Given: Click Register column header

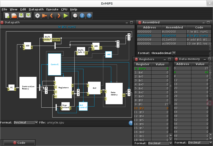Looking at the screenshot, I should tap(143, 64).
